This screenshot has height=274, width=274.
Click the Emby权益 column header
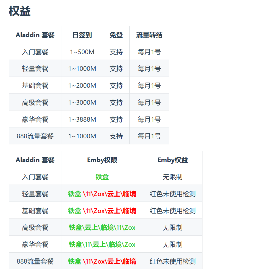(173, 160)
